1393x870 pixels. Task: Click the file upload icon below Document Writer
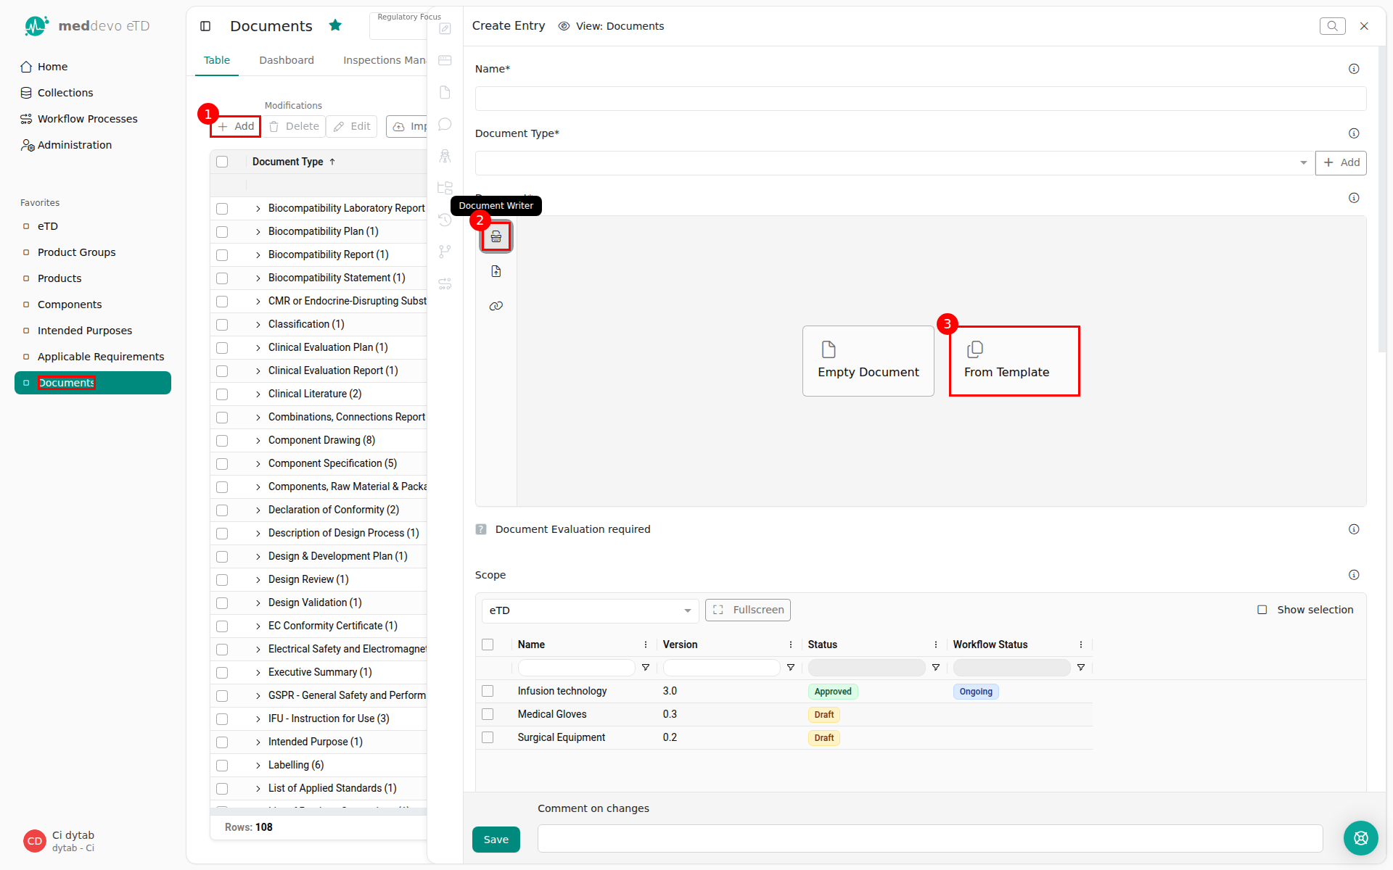tap(496, 271)
